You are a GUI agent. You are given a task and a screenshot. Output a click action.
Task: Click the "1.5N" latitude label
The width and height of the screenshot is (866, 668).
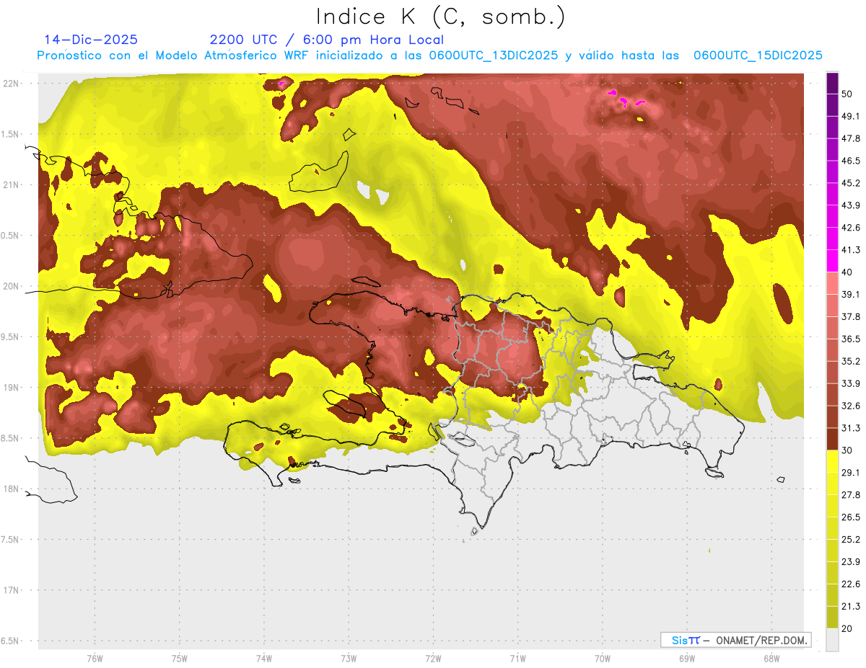click(10, 134)
